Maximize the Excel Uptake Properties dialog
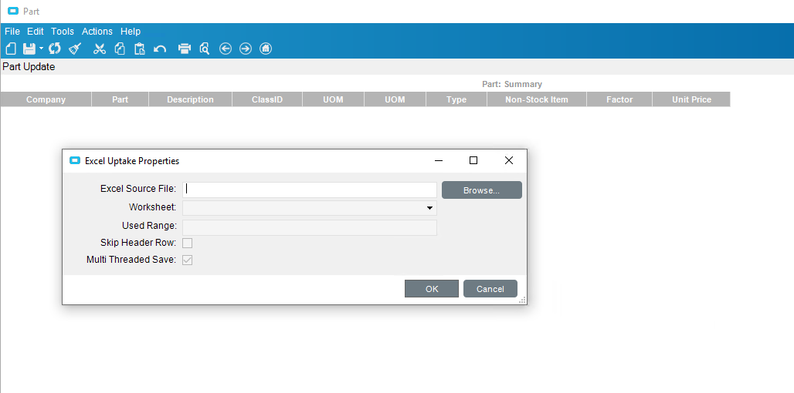Screen dimensions: 794x393 [473, 160]
